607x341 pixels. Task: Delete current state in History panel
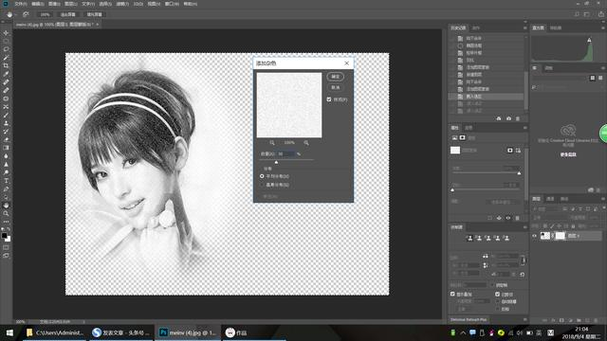518,118
